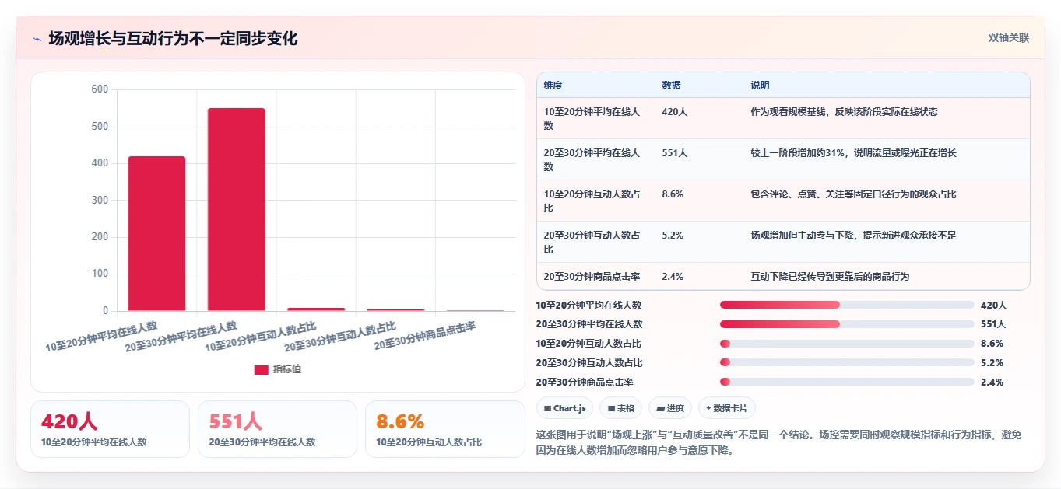Click the progress bar showing 2.4%
The image size is (1061, 489).
(847, 382)
